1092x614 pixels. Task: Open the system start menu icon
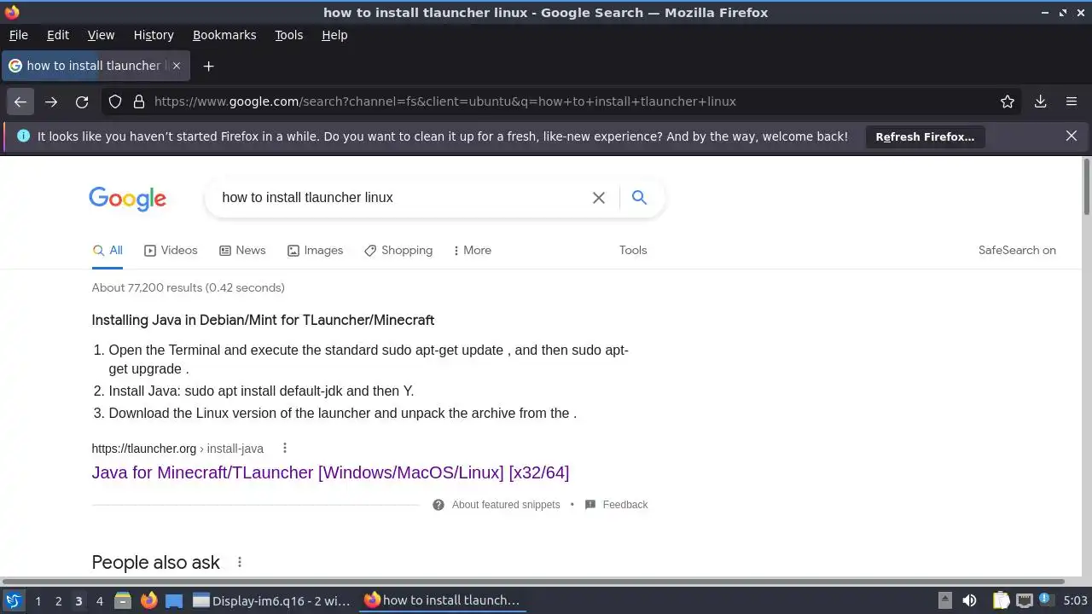14,601
